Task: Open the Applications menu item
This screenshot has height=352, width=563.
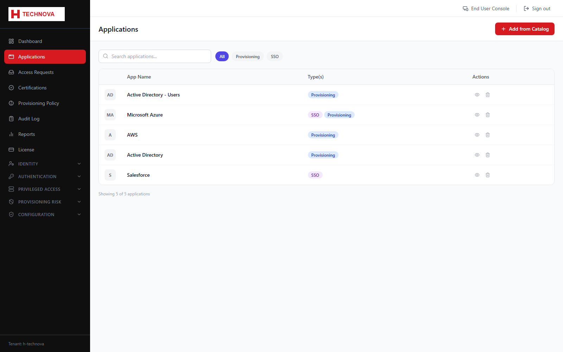Action: 45,57
